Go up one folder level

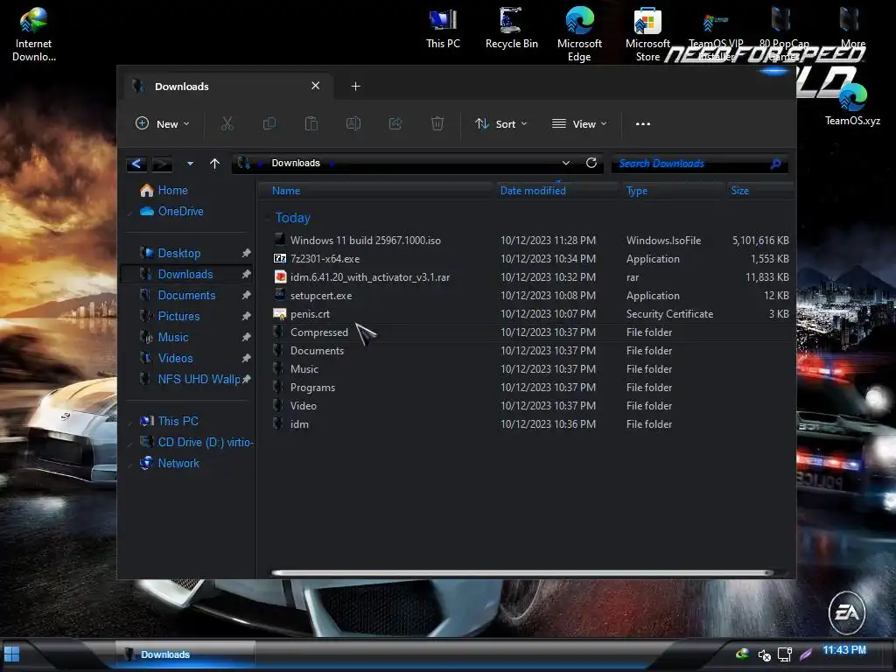(215, 164)
